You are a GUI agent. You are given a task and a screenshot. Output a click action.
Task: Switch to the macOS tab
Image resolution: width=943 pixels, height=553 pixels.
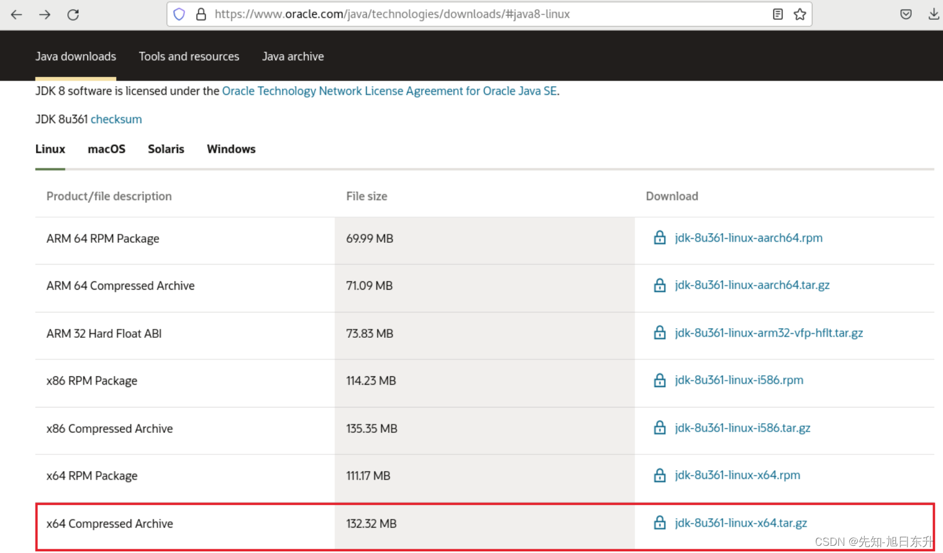tap(106, 149)
